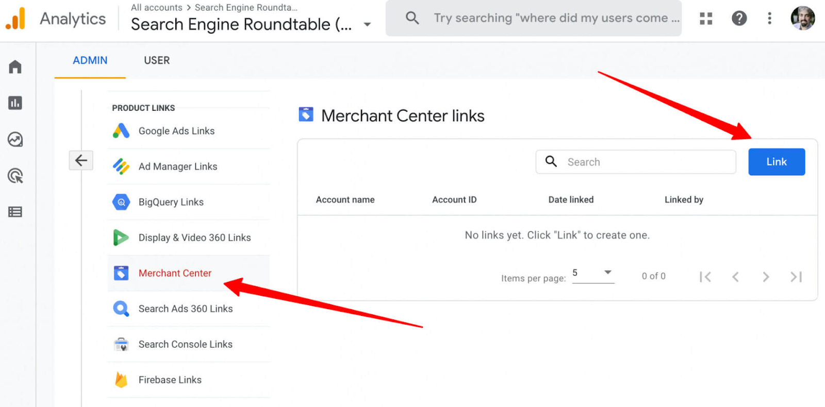
Task: Select Search Console Links
Action: point(185,344)
